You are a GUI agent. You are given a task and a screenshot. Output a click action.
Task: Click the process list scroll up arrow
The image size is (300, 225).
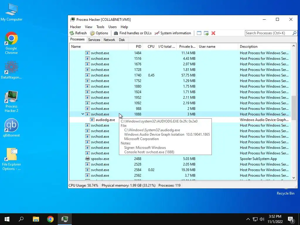pos(294,46)
